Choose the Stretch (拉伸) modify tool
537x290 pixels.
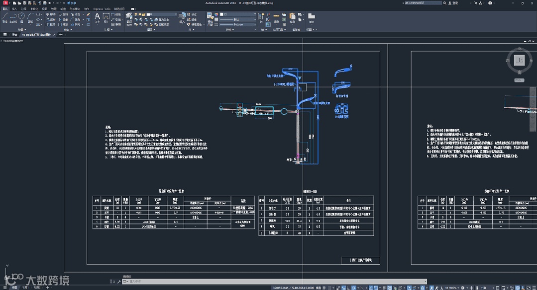coord(51,25)
